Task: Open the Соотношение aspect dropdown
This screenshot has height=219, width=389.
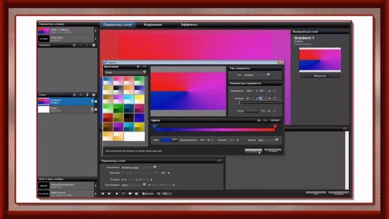Action: (x=134, y=185)
